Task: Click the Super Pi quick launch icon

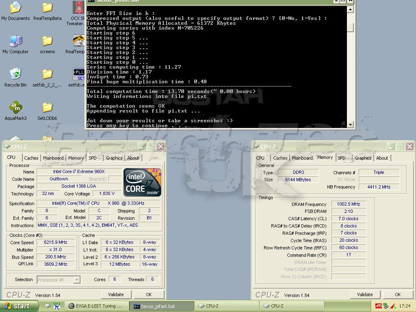Action: [57, 306]
